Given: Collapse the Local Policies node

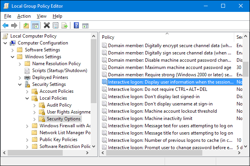Looking at the screenshot, I should (27, 98).
